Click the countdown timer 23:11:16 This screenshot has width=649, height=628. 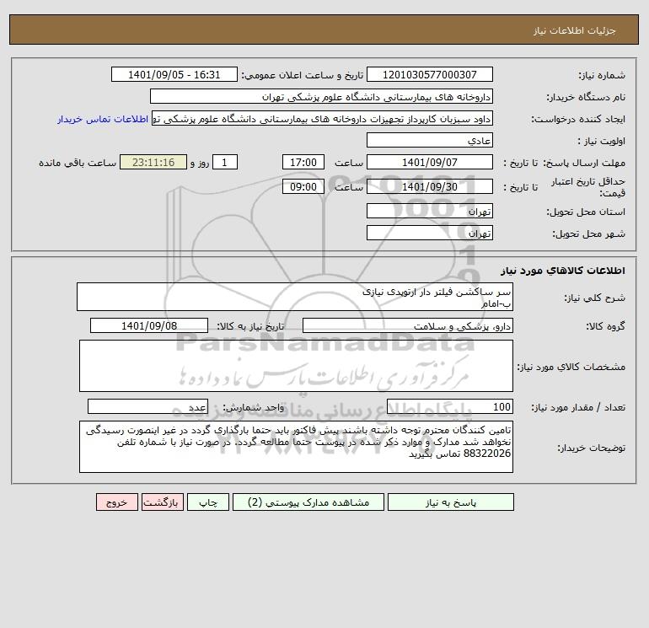(153, 163)
